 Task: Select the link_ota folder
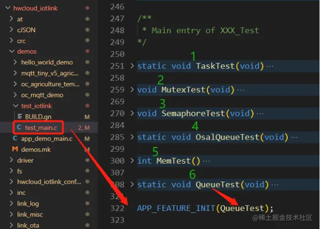pyautogui.click(x=28, y=225)
